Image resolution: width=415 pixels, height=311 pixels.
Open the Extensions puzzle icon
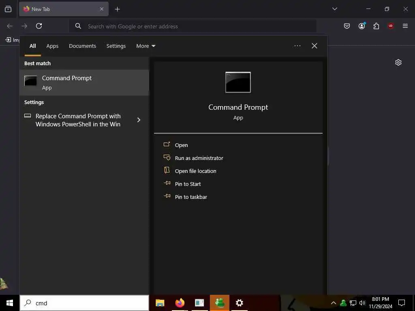(x=376, y=26)
